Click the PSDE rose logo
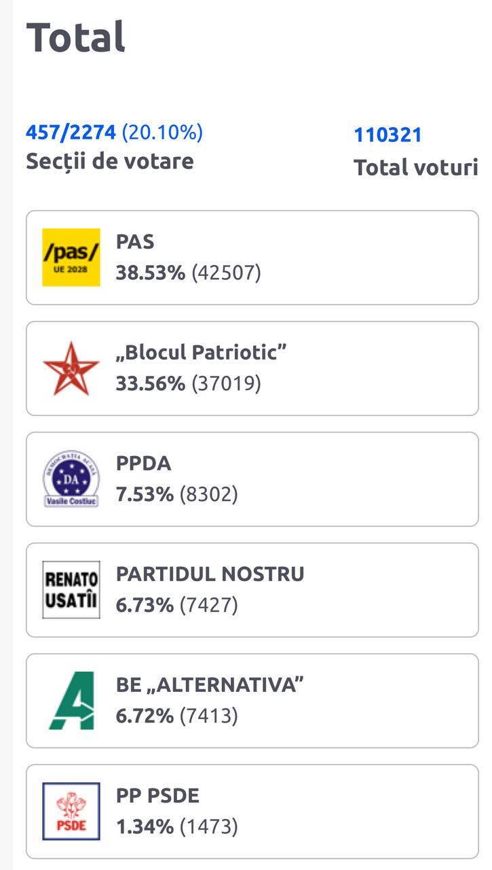The height and width of the screenshot is (870, 492). [x=71, y=811]
